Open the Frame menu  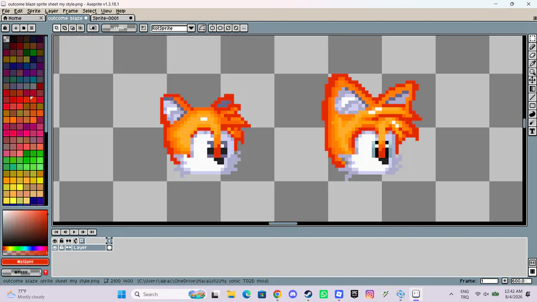tap(70, 11)
